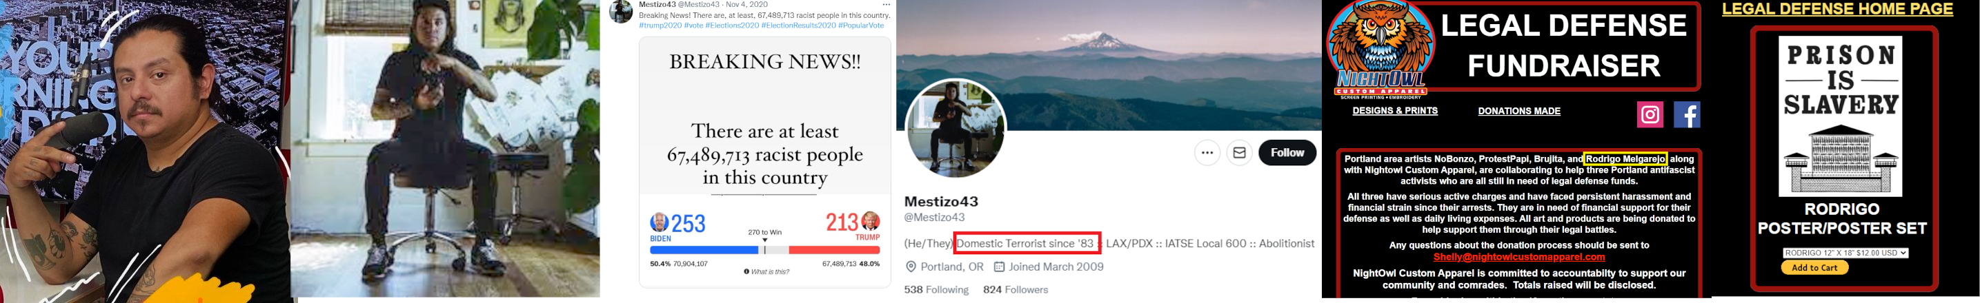Open the Instagram icon link
This screenshot has width=1980, height=303.
coord(1650,114)
